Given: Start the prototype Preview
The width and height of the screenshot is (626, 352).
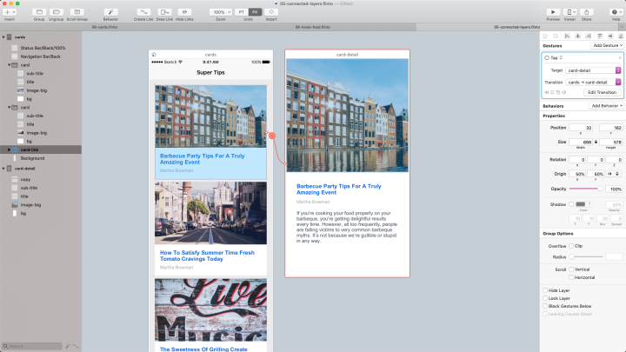Looking at the screenshot, I should pos(553,12).
